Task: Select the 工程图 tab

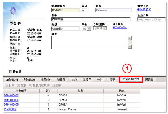Action: tap(87, 80)
